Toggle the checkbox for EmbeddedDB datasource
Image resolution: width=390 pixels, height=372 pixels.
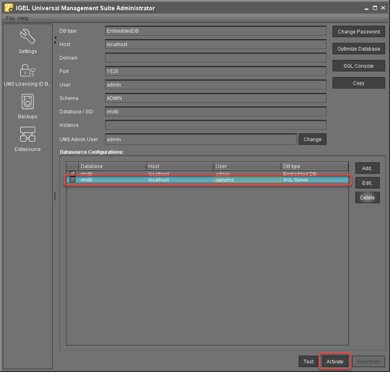tap(73, 173)
